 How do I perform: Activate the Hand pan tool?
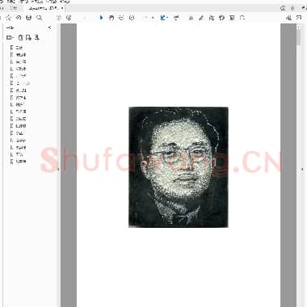[111, 18]
